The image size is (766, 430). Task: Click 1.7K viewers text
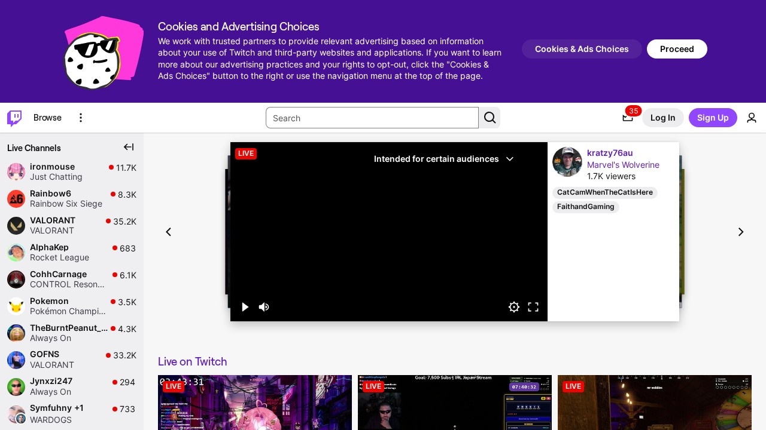(611, 176)
